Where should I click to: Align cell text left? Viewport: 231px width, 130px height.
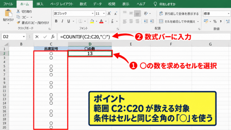point(125,21)
